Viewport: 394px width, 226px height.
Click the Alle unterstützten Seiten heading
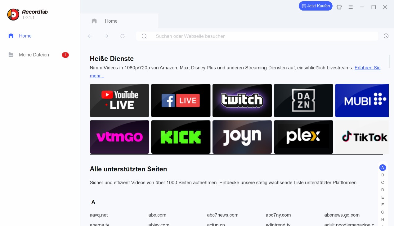tap(128, 169)
